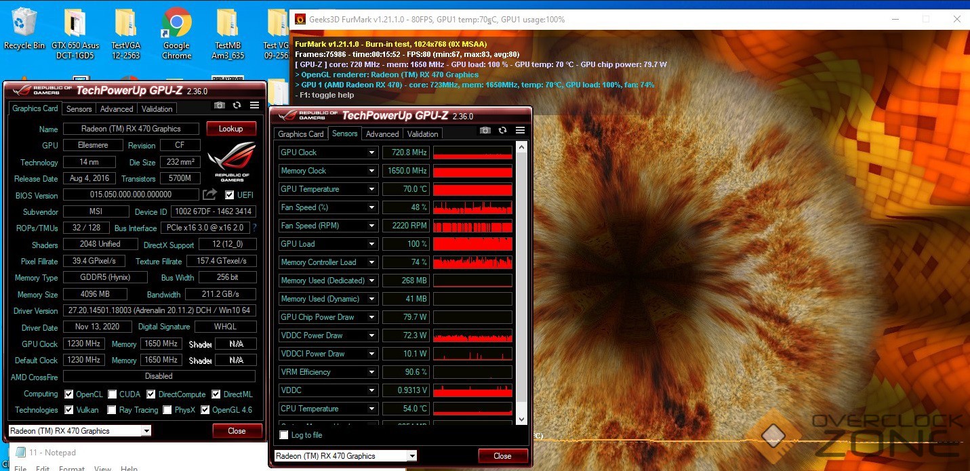Screen dimensions: 970x471
Task: Click ROG logo in Graphics Card window
Action: 231,161
